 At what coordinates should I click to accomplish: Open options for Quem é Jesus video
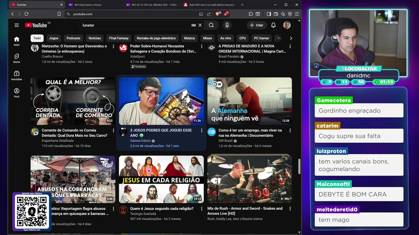202,209
